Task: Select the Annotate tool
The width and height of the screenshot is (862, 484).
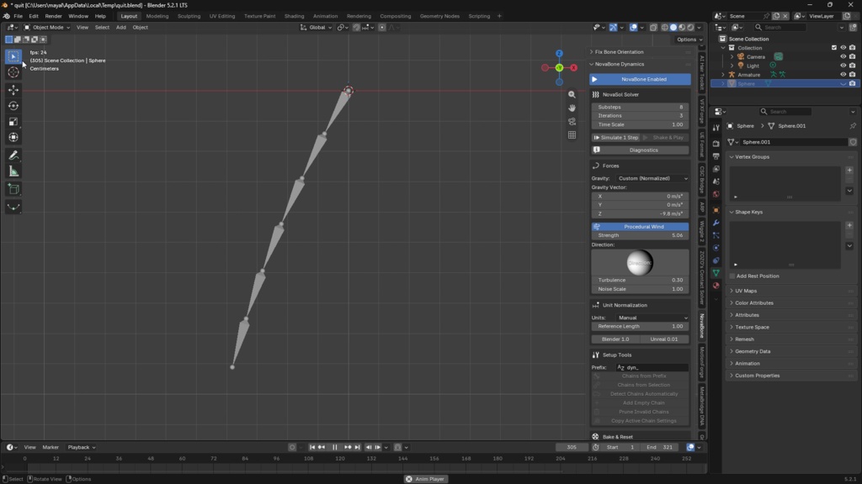Action: tap(13, 155)
